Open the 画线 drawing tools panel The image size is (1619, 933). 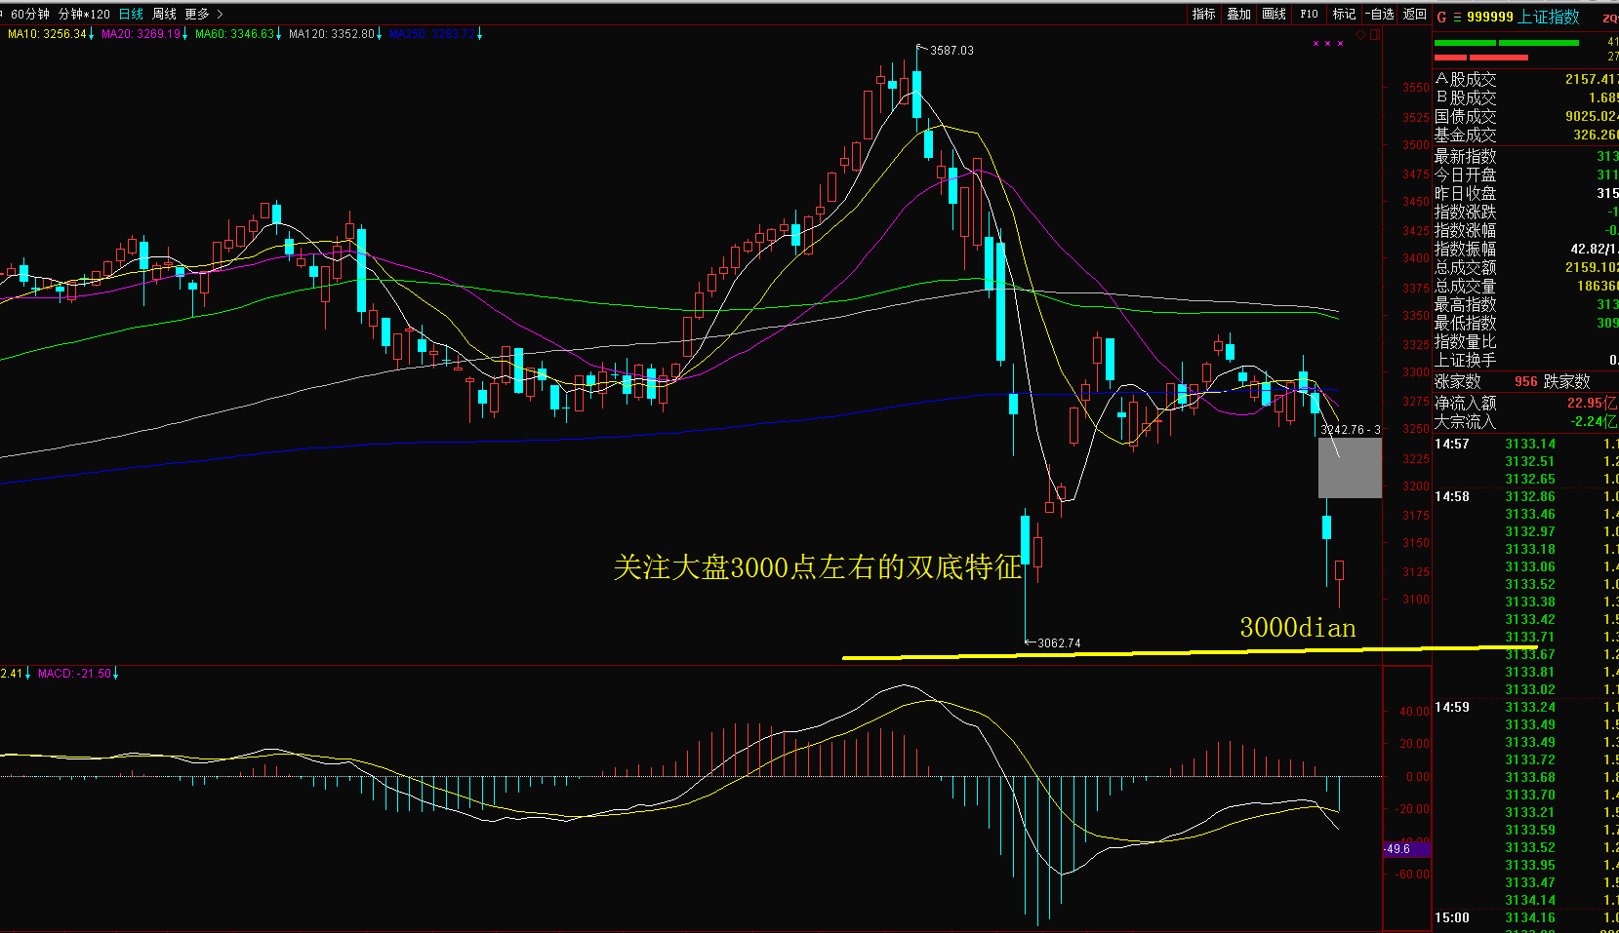tap(1274, 14)
